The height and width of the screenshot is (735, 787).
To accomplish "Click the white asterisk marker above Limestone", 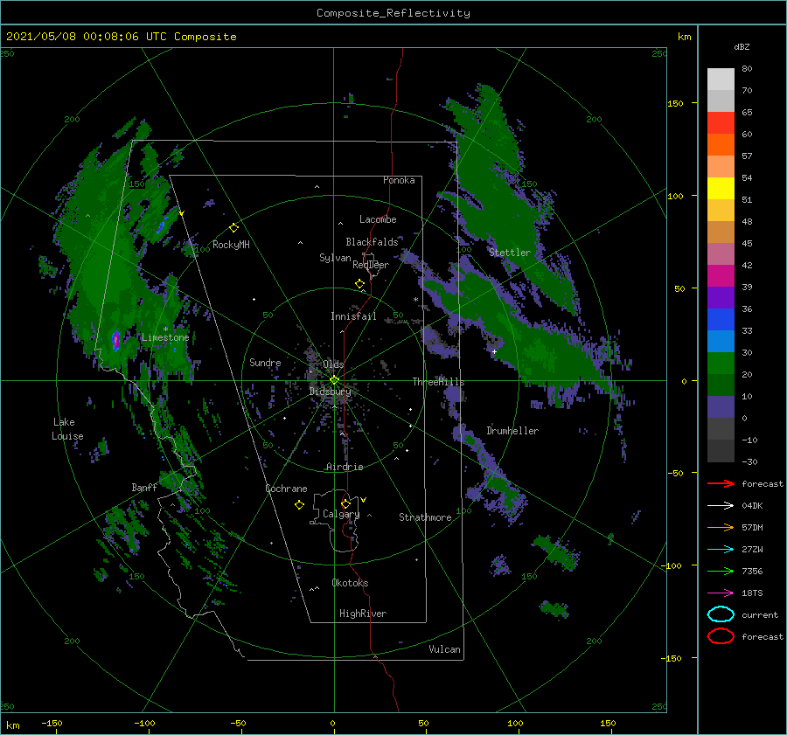I will pos(165,329).
